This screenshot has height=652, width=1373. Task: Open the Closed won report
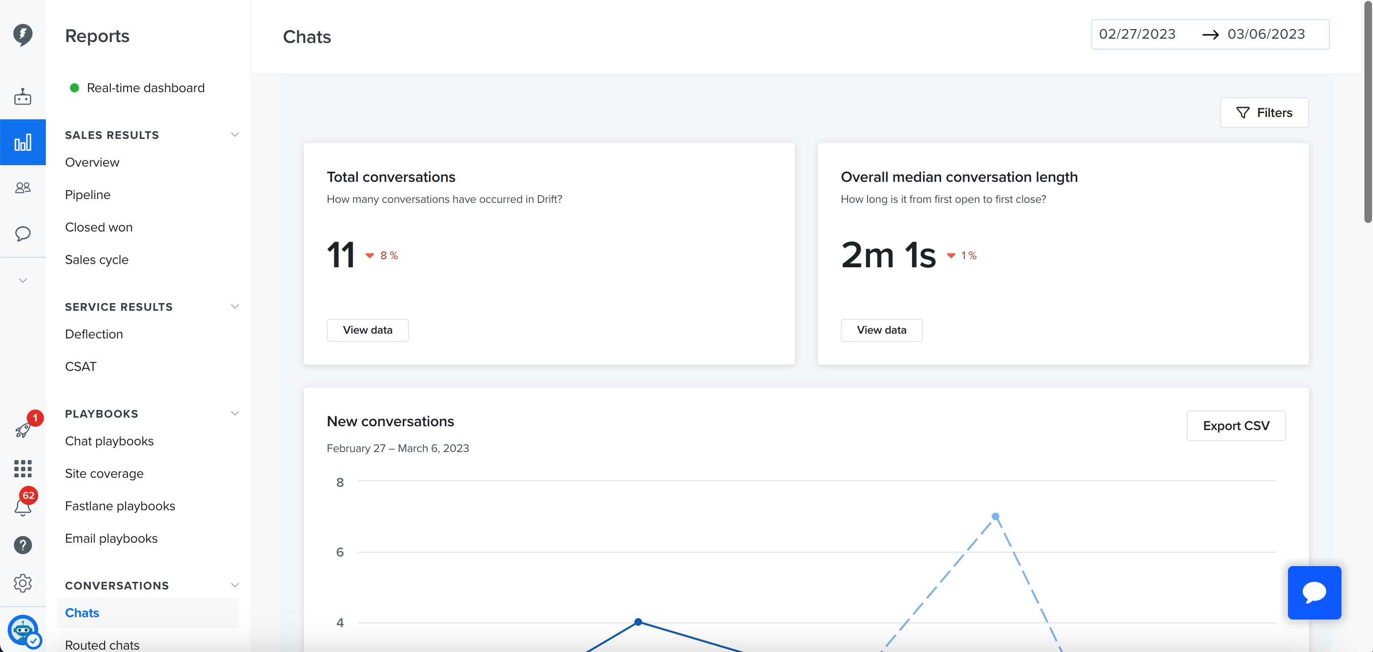pyautogui.click(x=98, y=228)
